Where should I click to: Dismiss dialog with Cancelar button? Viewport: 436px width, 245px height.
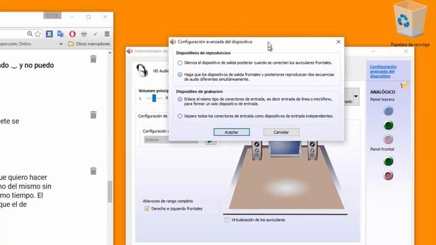(281, 132)
